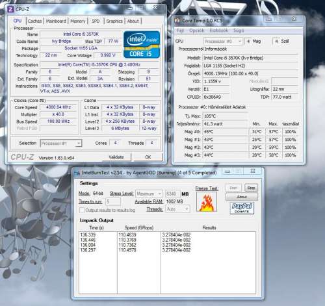Click the Instructions list text in CPU-Z
Viewport: 325px width, 306px height.
(99, 88)
